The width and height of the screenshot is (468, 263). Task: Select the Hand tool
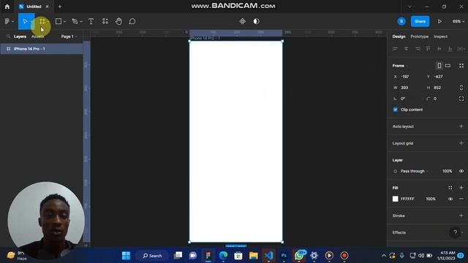[x=118, y=21]
